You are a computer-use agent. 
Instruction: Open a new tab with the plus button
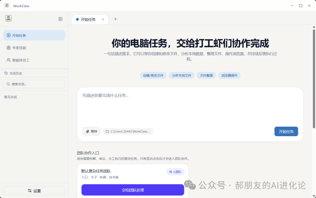(x=115, y=19)
